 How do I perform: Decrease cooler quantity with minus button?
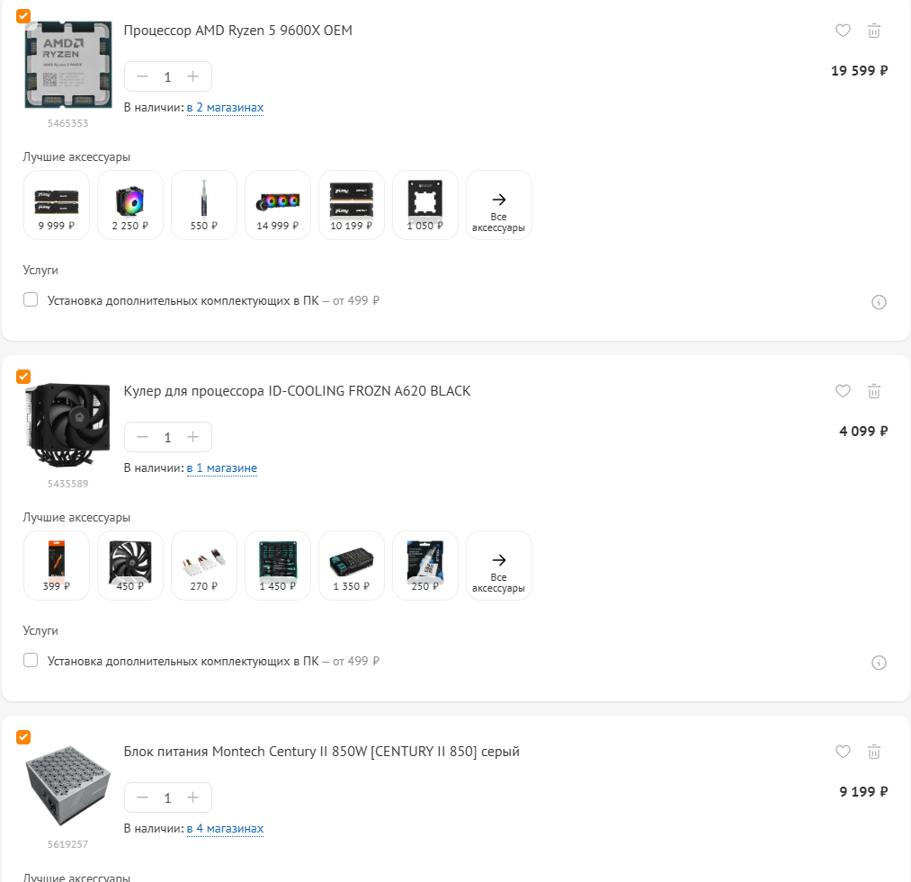tap(142, 437)
